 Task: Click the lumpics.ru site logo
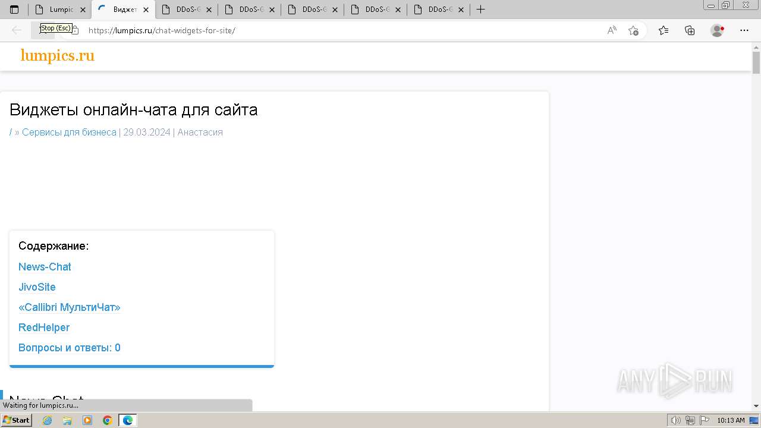(x=58, y=56)
